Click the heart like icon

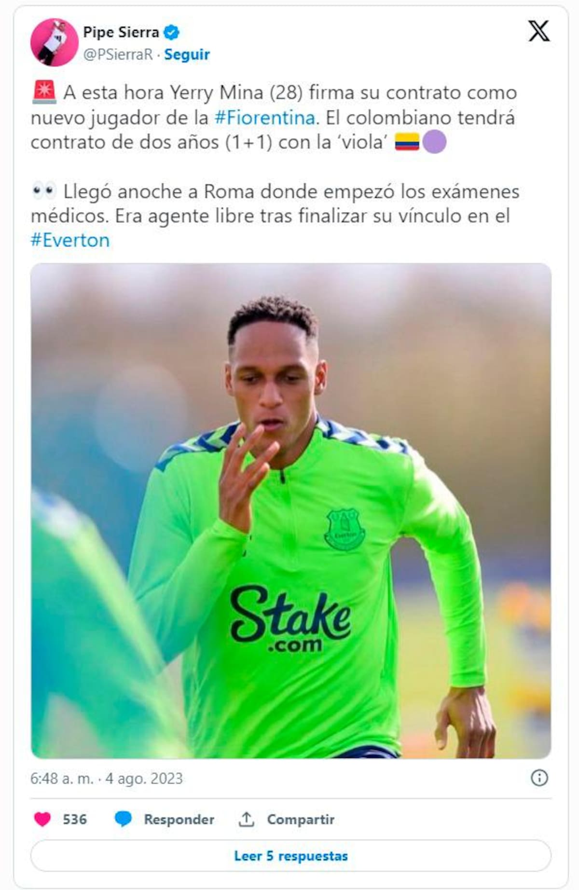42,819
